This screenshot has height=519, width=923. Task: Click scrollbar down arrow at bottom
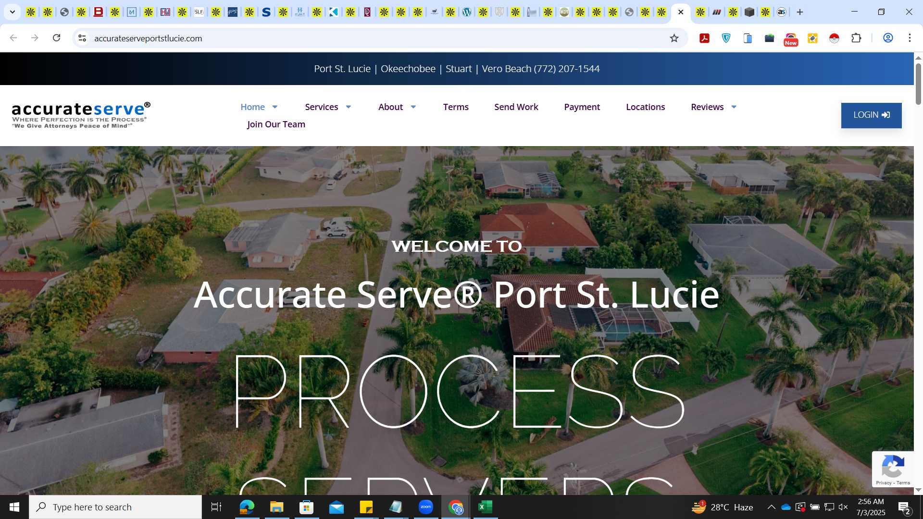918,490
